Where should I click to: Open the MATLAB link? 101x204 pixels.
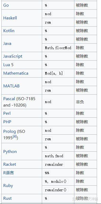[x=11, y=86]
